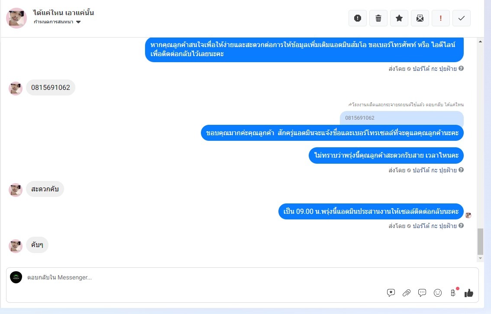Attach a file using paperclip icon
This screenshot has height=314, width=491.
click(407, 293)
